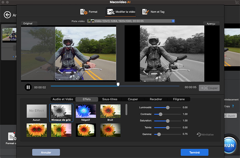Open the shopping cart icon
Screen dimensions: 240x158
pyautogui.click(x=236, y=2)
